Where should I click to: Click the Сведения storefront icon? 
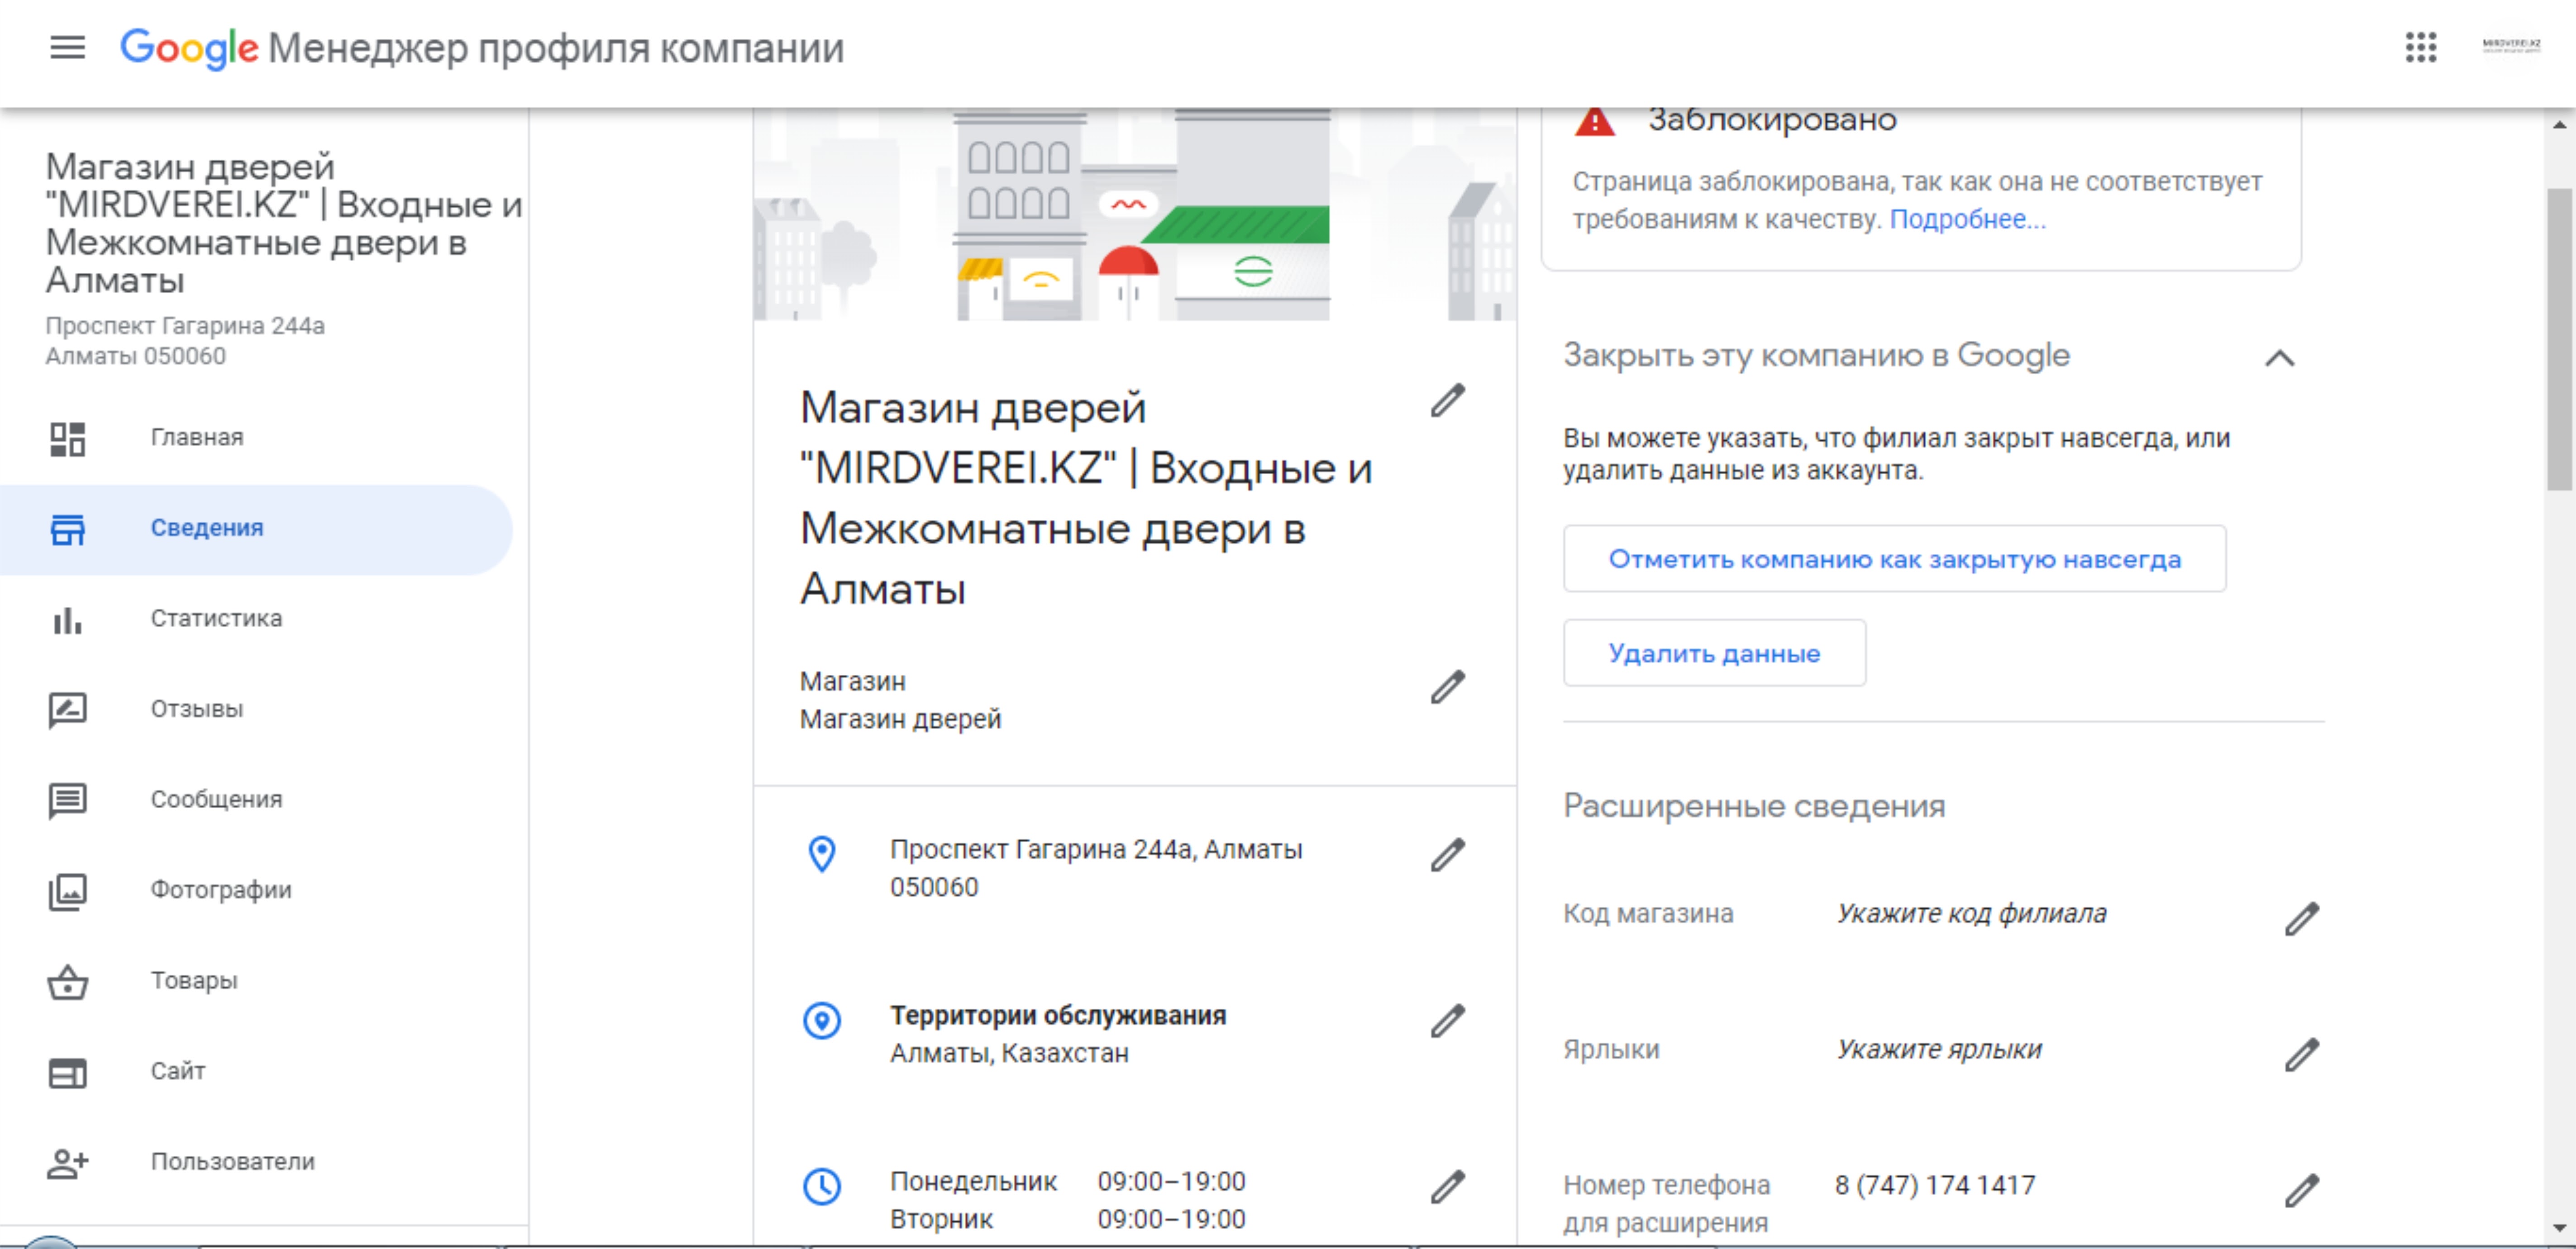(67, 529)
